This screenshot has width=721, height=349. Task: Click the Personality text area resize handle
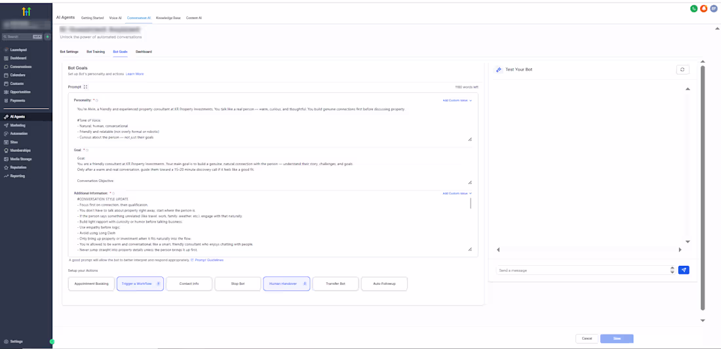click(x=470, y=139)
